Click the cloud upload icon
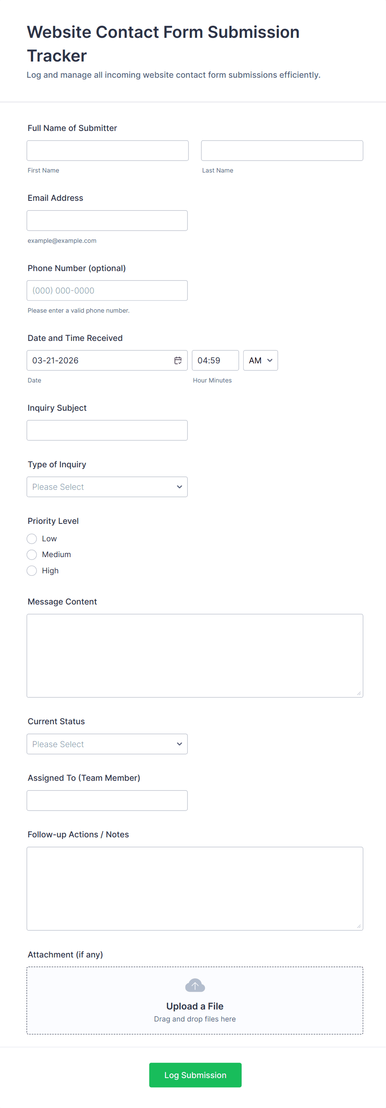 (x=195, y=985)
